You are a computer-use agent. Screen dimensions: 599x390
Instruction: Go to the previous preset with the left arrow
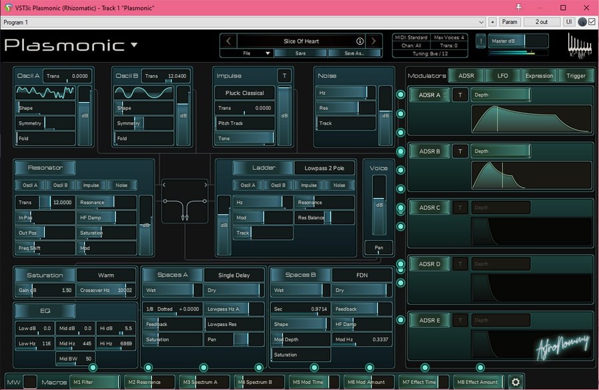pyautogui.click(x=228, y=41)
